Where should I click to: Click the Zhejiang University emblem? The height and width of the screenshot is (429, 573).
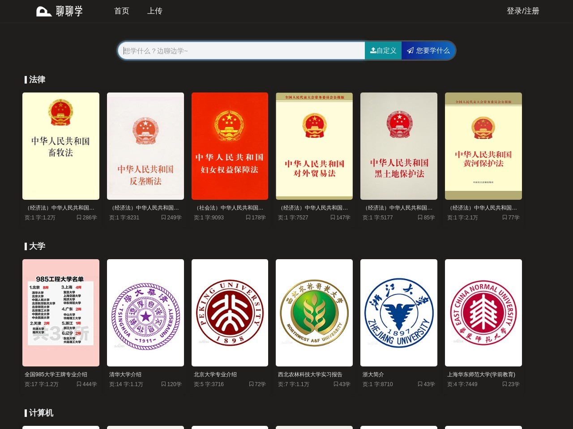pos(399,313)
